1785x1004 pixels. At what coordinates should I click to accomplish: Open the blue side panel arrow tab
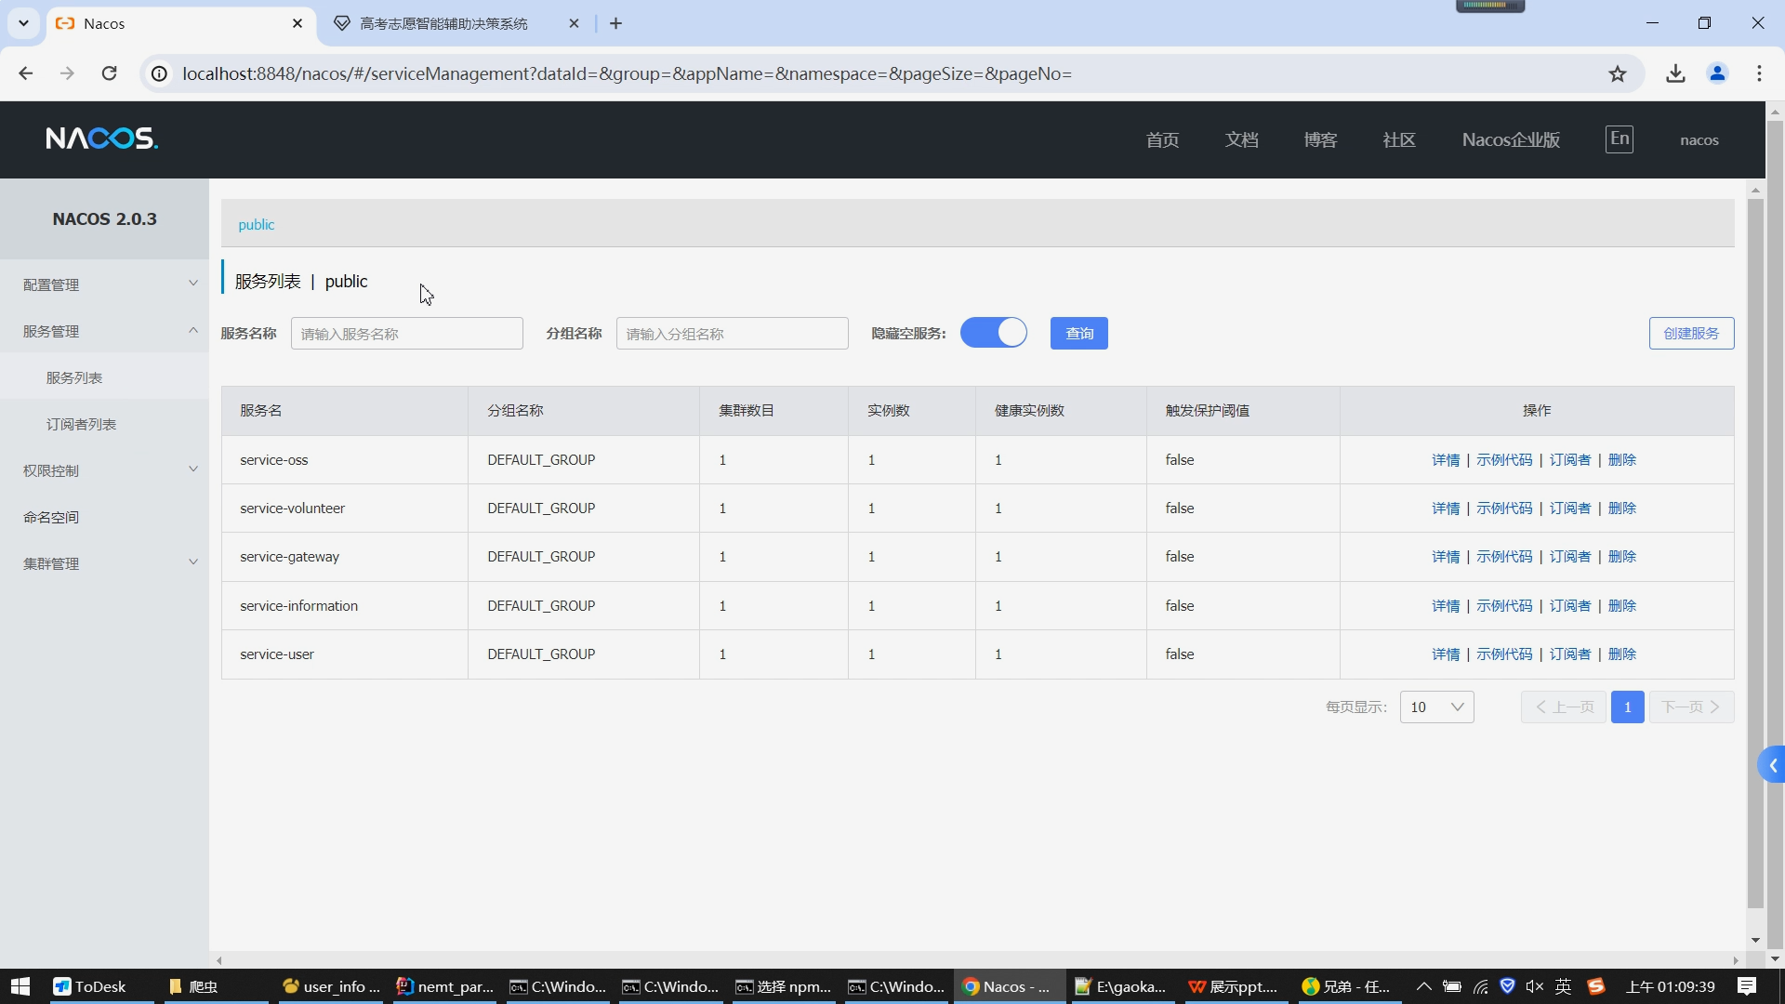[x=1772, y=765]
